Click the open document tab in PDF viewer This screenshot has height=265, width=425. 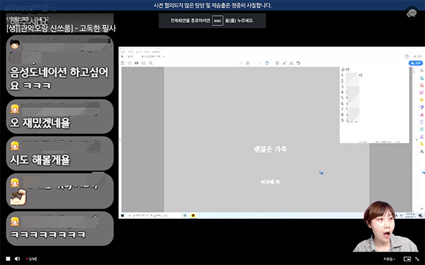[x=153, y=56]
